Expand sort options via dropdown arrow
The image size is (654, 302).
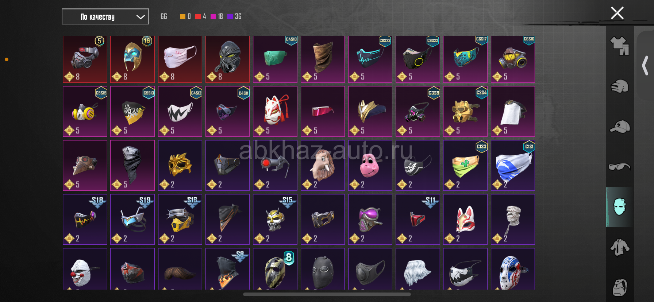point(141,17)
